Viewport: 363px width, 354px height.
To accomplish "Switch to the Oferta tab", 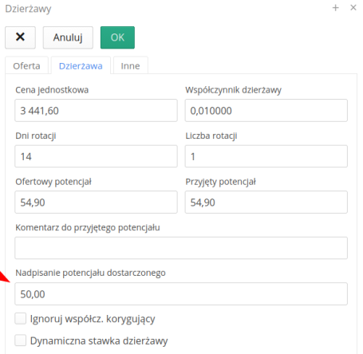I will 26,65.
